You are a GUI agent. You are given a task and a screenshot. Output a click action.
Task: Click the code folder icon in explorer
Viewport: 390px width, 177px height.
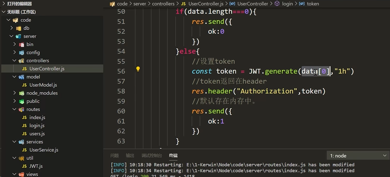coord(15,20)
